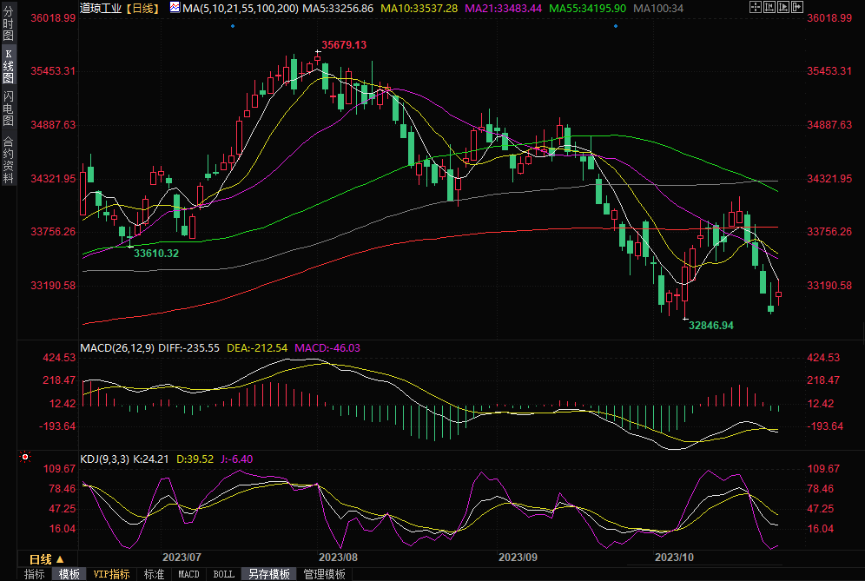The image size is (865, 581).
Task: Click the 另存模板 button
Action: (x=268, y=574)
